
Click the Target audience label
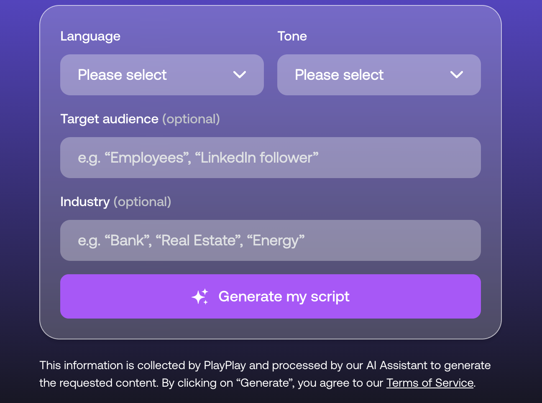click(140, 119)
